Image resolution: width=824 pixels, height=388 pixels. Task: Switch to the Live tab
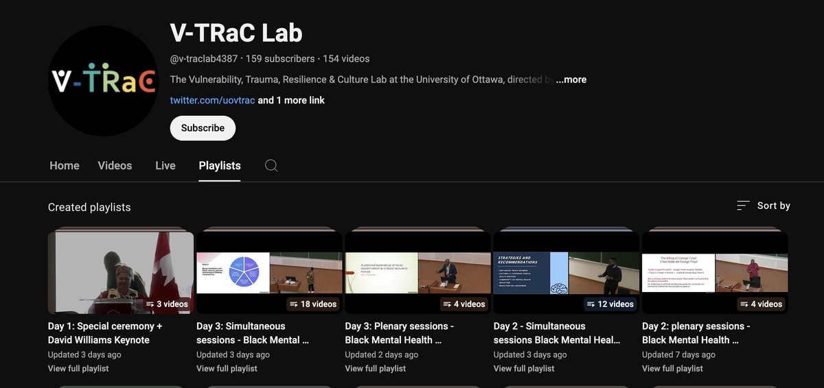pos(165,165)
